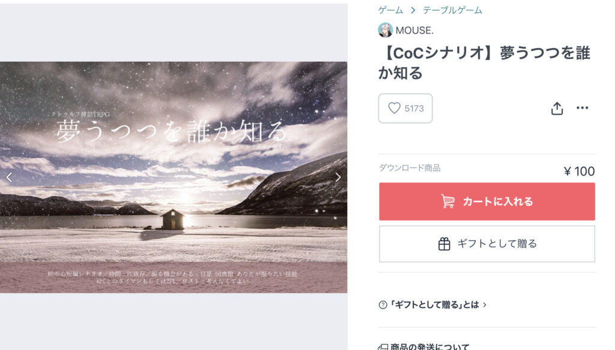Expand the 「ギフトとして贈る」とは help link

434,305
